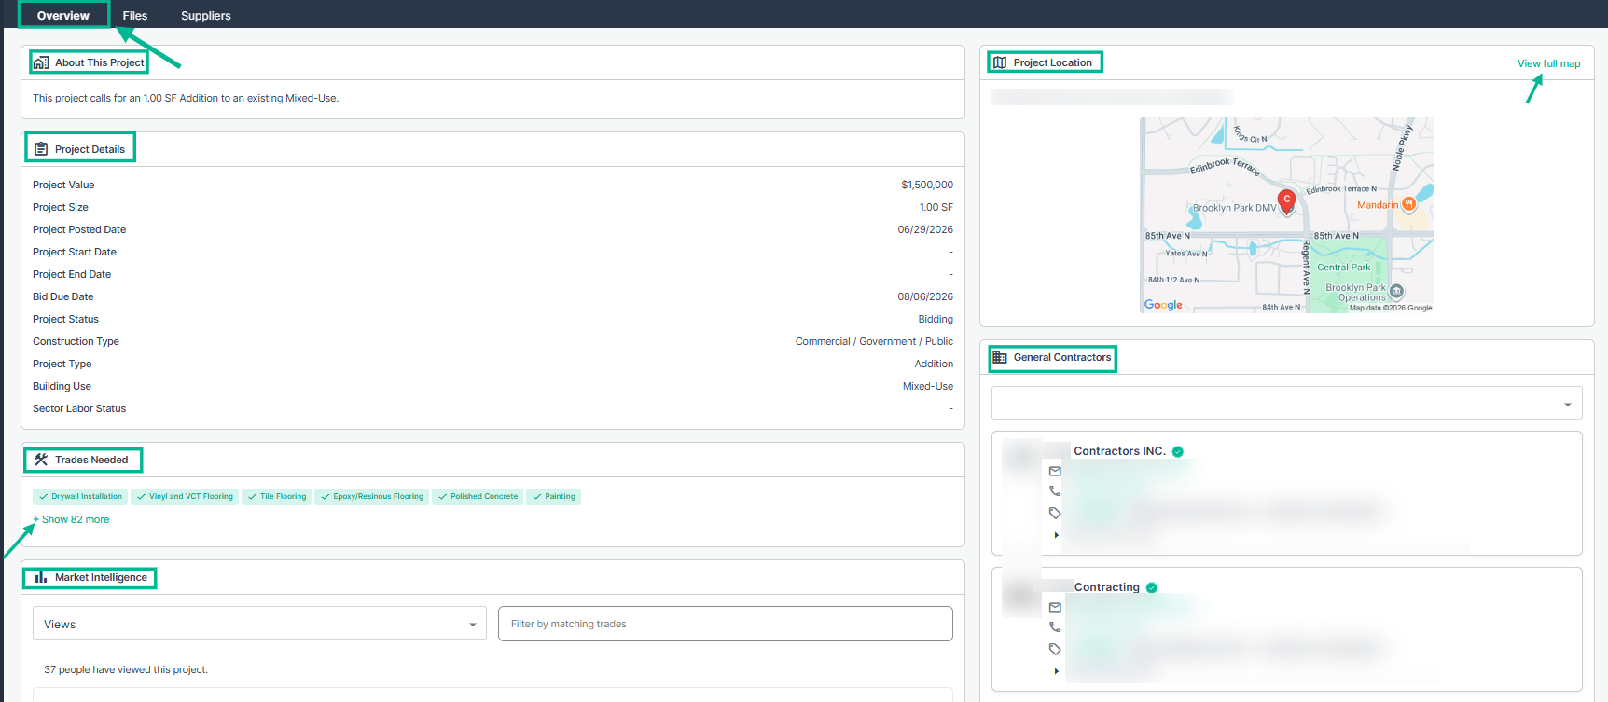Toggle the Tile Flooring trade tag
The width and height of the screenshot is (1608, 702).
coord(277,496)
